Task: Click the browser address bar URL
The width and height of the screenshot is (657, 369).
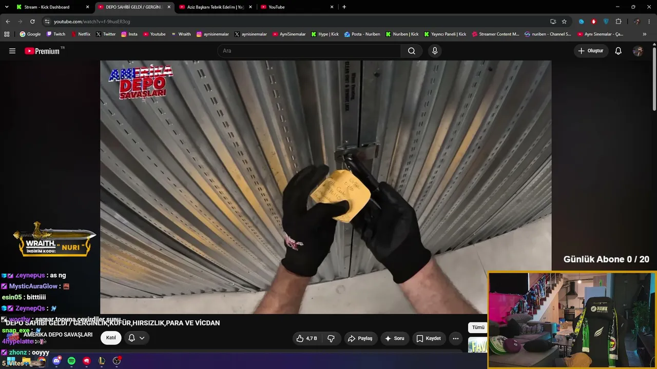Action: [x=92, y=22]
